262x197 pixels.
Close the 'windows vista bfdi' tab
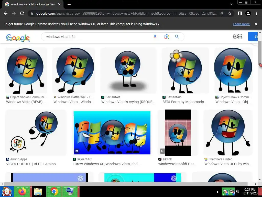click(59, 4)
